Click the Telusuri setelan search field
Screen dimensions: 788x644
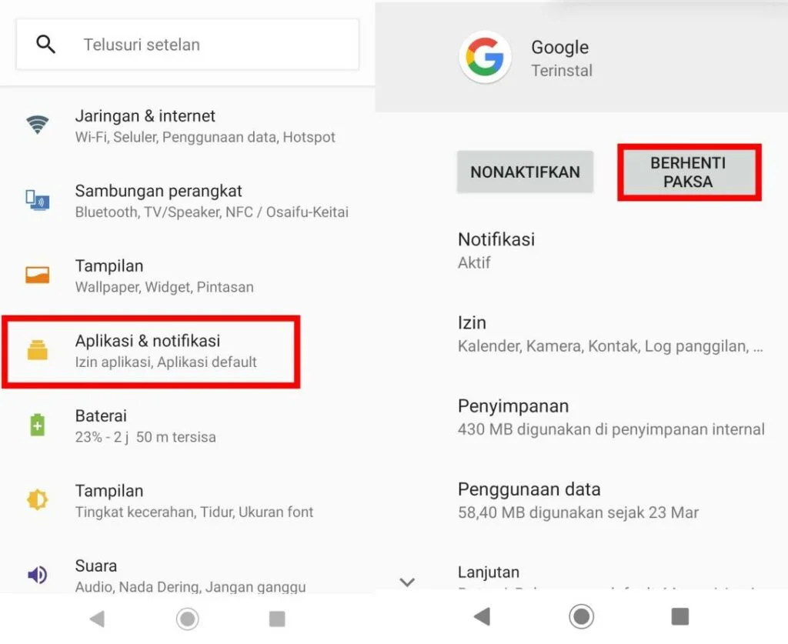pyautogui.click(x=188, y=44)
